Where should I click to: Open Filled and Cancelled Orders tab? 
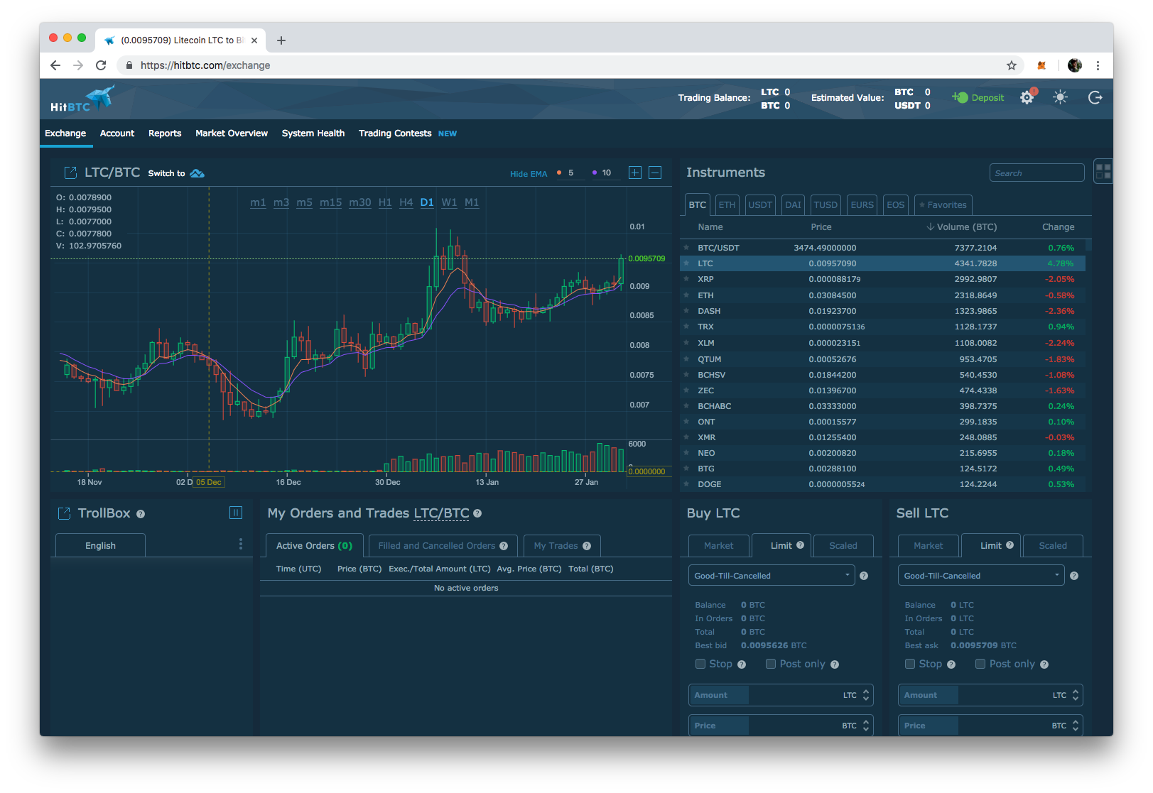pos(443,546)
